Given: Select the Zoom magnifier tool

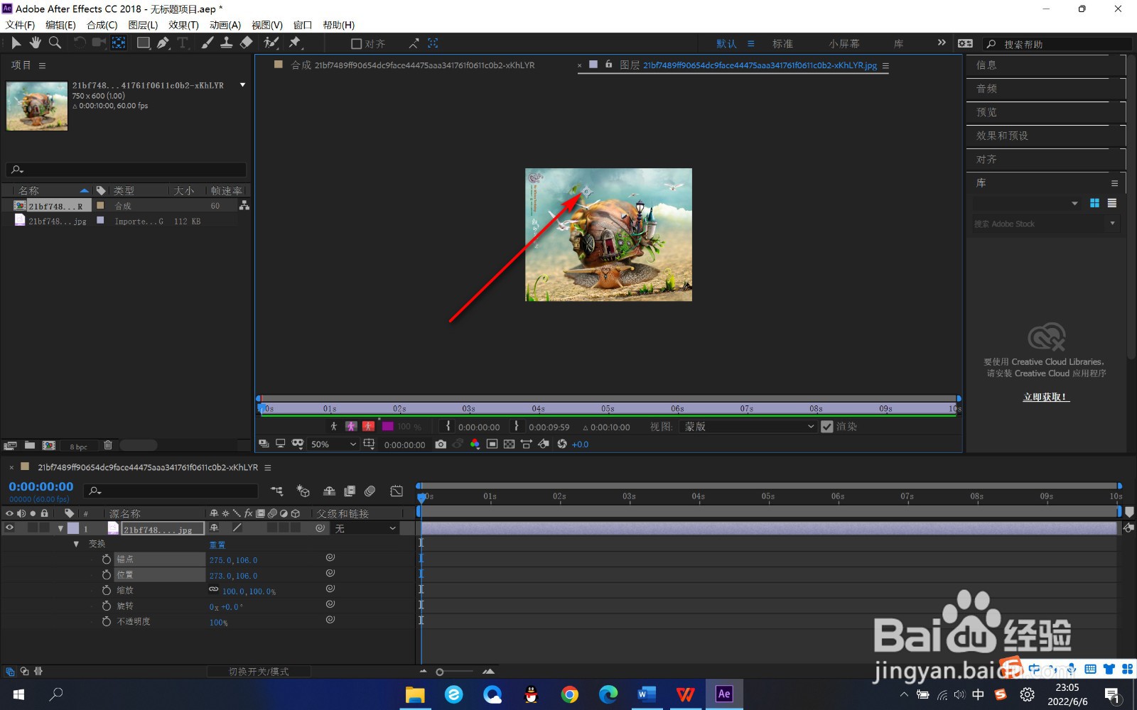Looking at the screenshot, I should pyautogui.click(x=55, y=43).
